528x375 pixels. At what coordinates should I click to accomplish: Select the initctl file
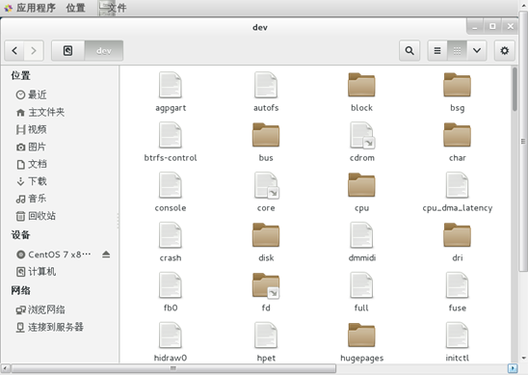tap(458, 335)
